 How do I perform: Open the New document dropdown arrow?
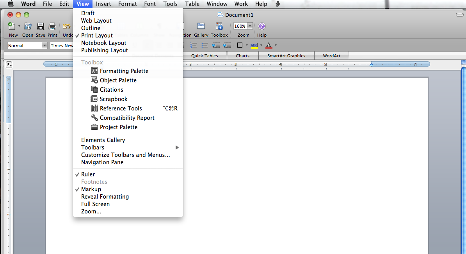coord(19,26)
